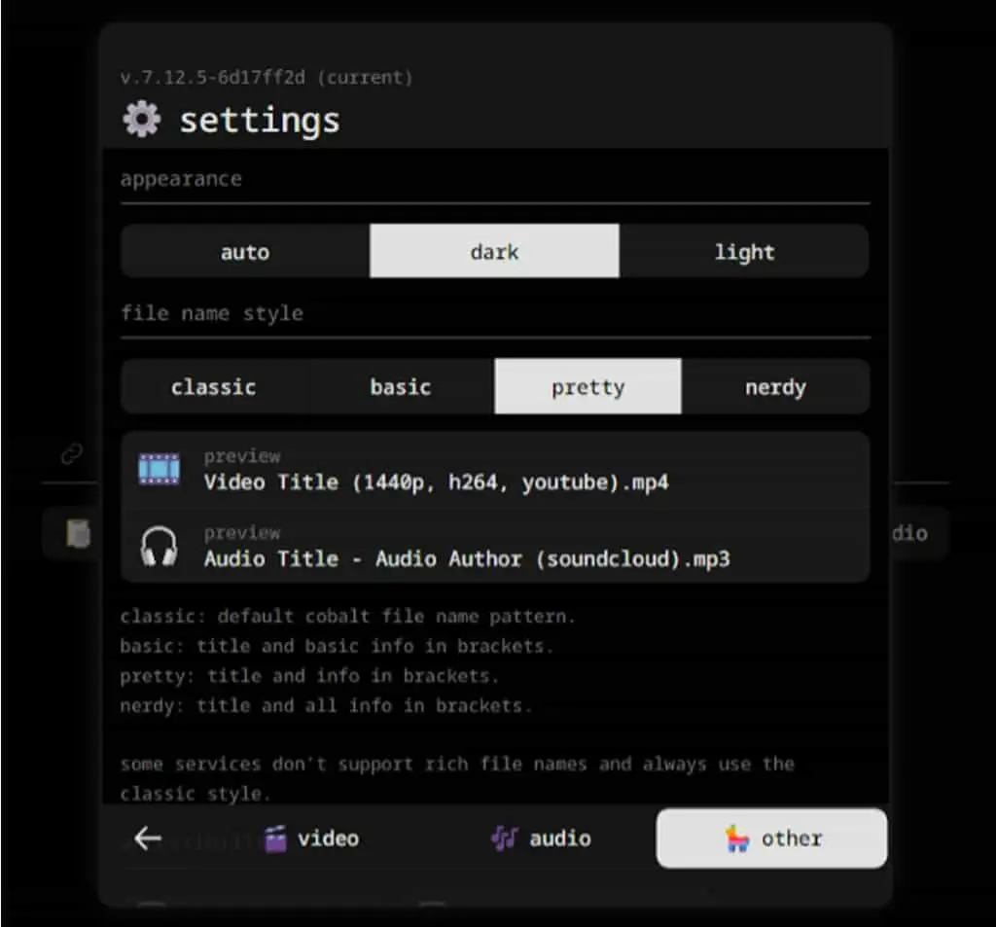The height and width of the screenshot is (927, 996).
Task: Click the video title preview filename
Action: pos(436,482)
